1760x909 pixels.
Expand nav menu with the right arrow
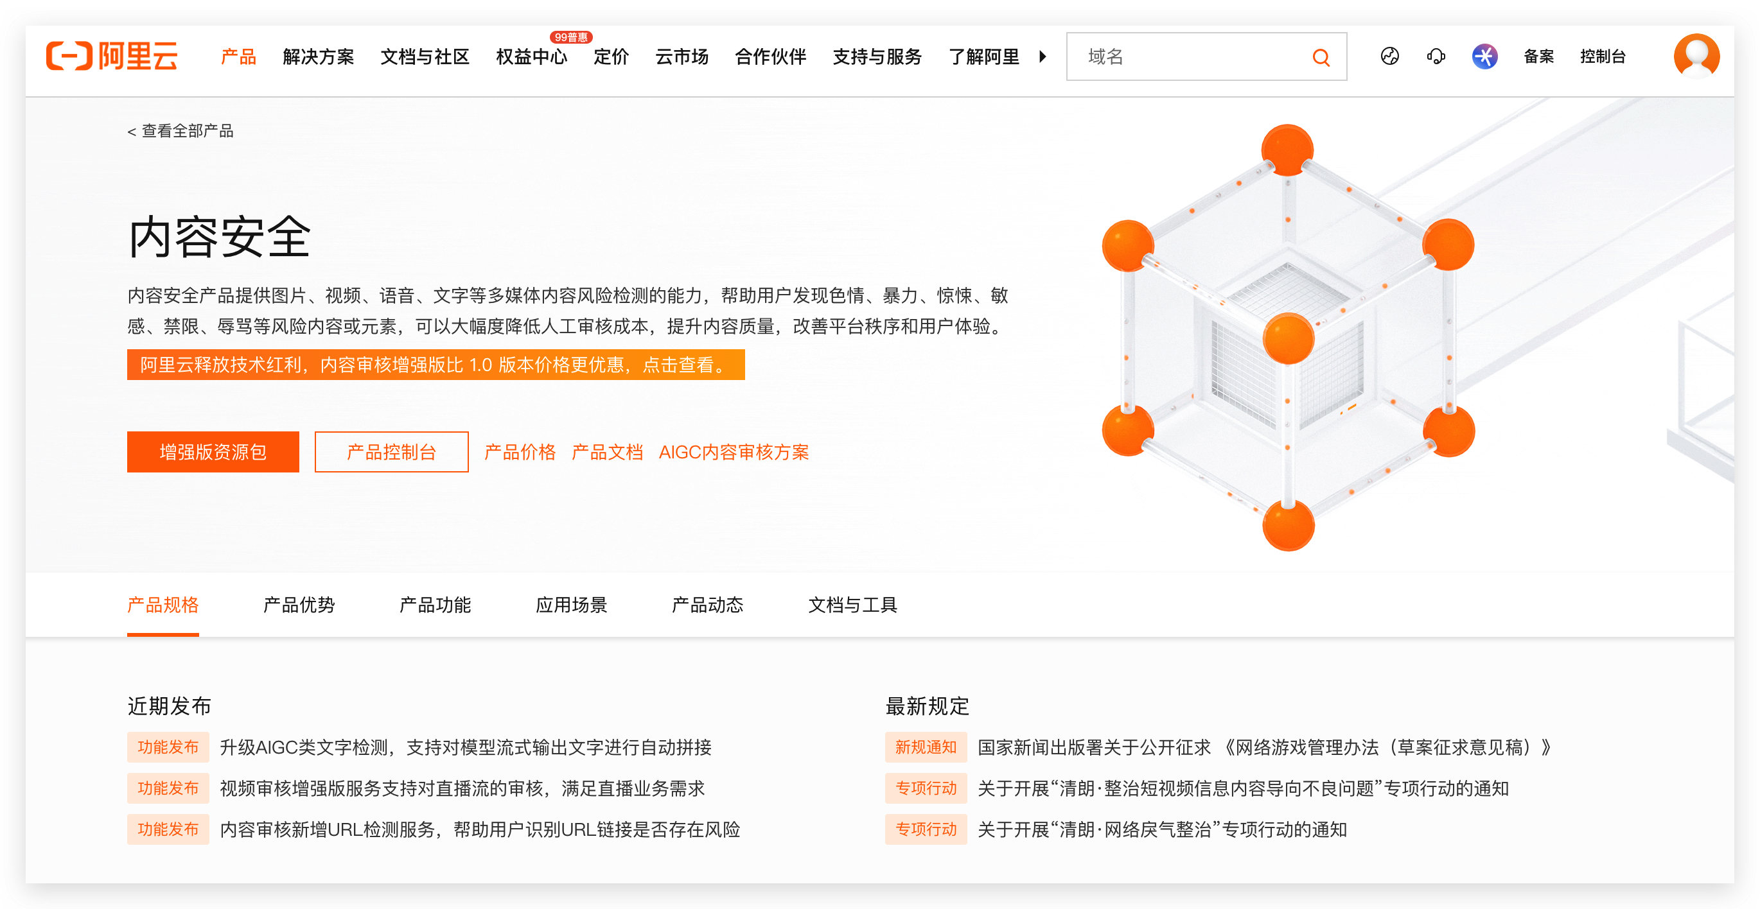(1043, 56)
